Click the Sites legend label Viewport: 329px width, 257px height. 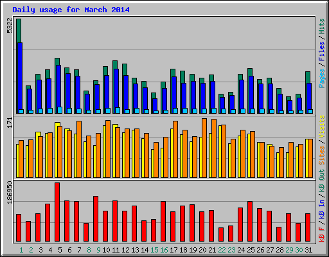pyautogui.click(x=322, y=155)
